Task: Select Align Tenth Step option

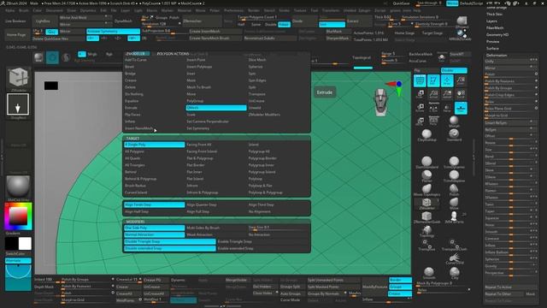Action: click(154, 204)
